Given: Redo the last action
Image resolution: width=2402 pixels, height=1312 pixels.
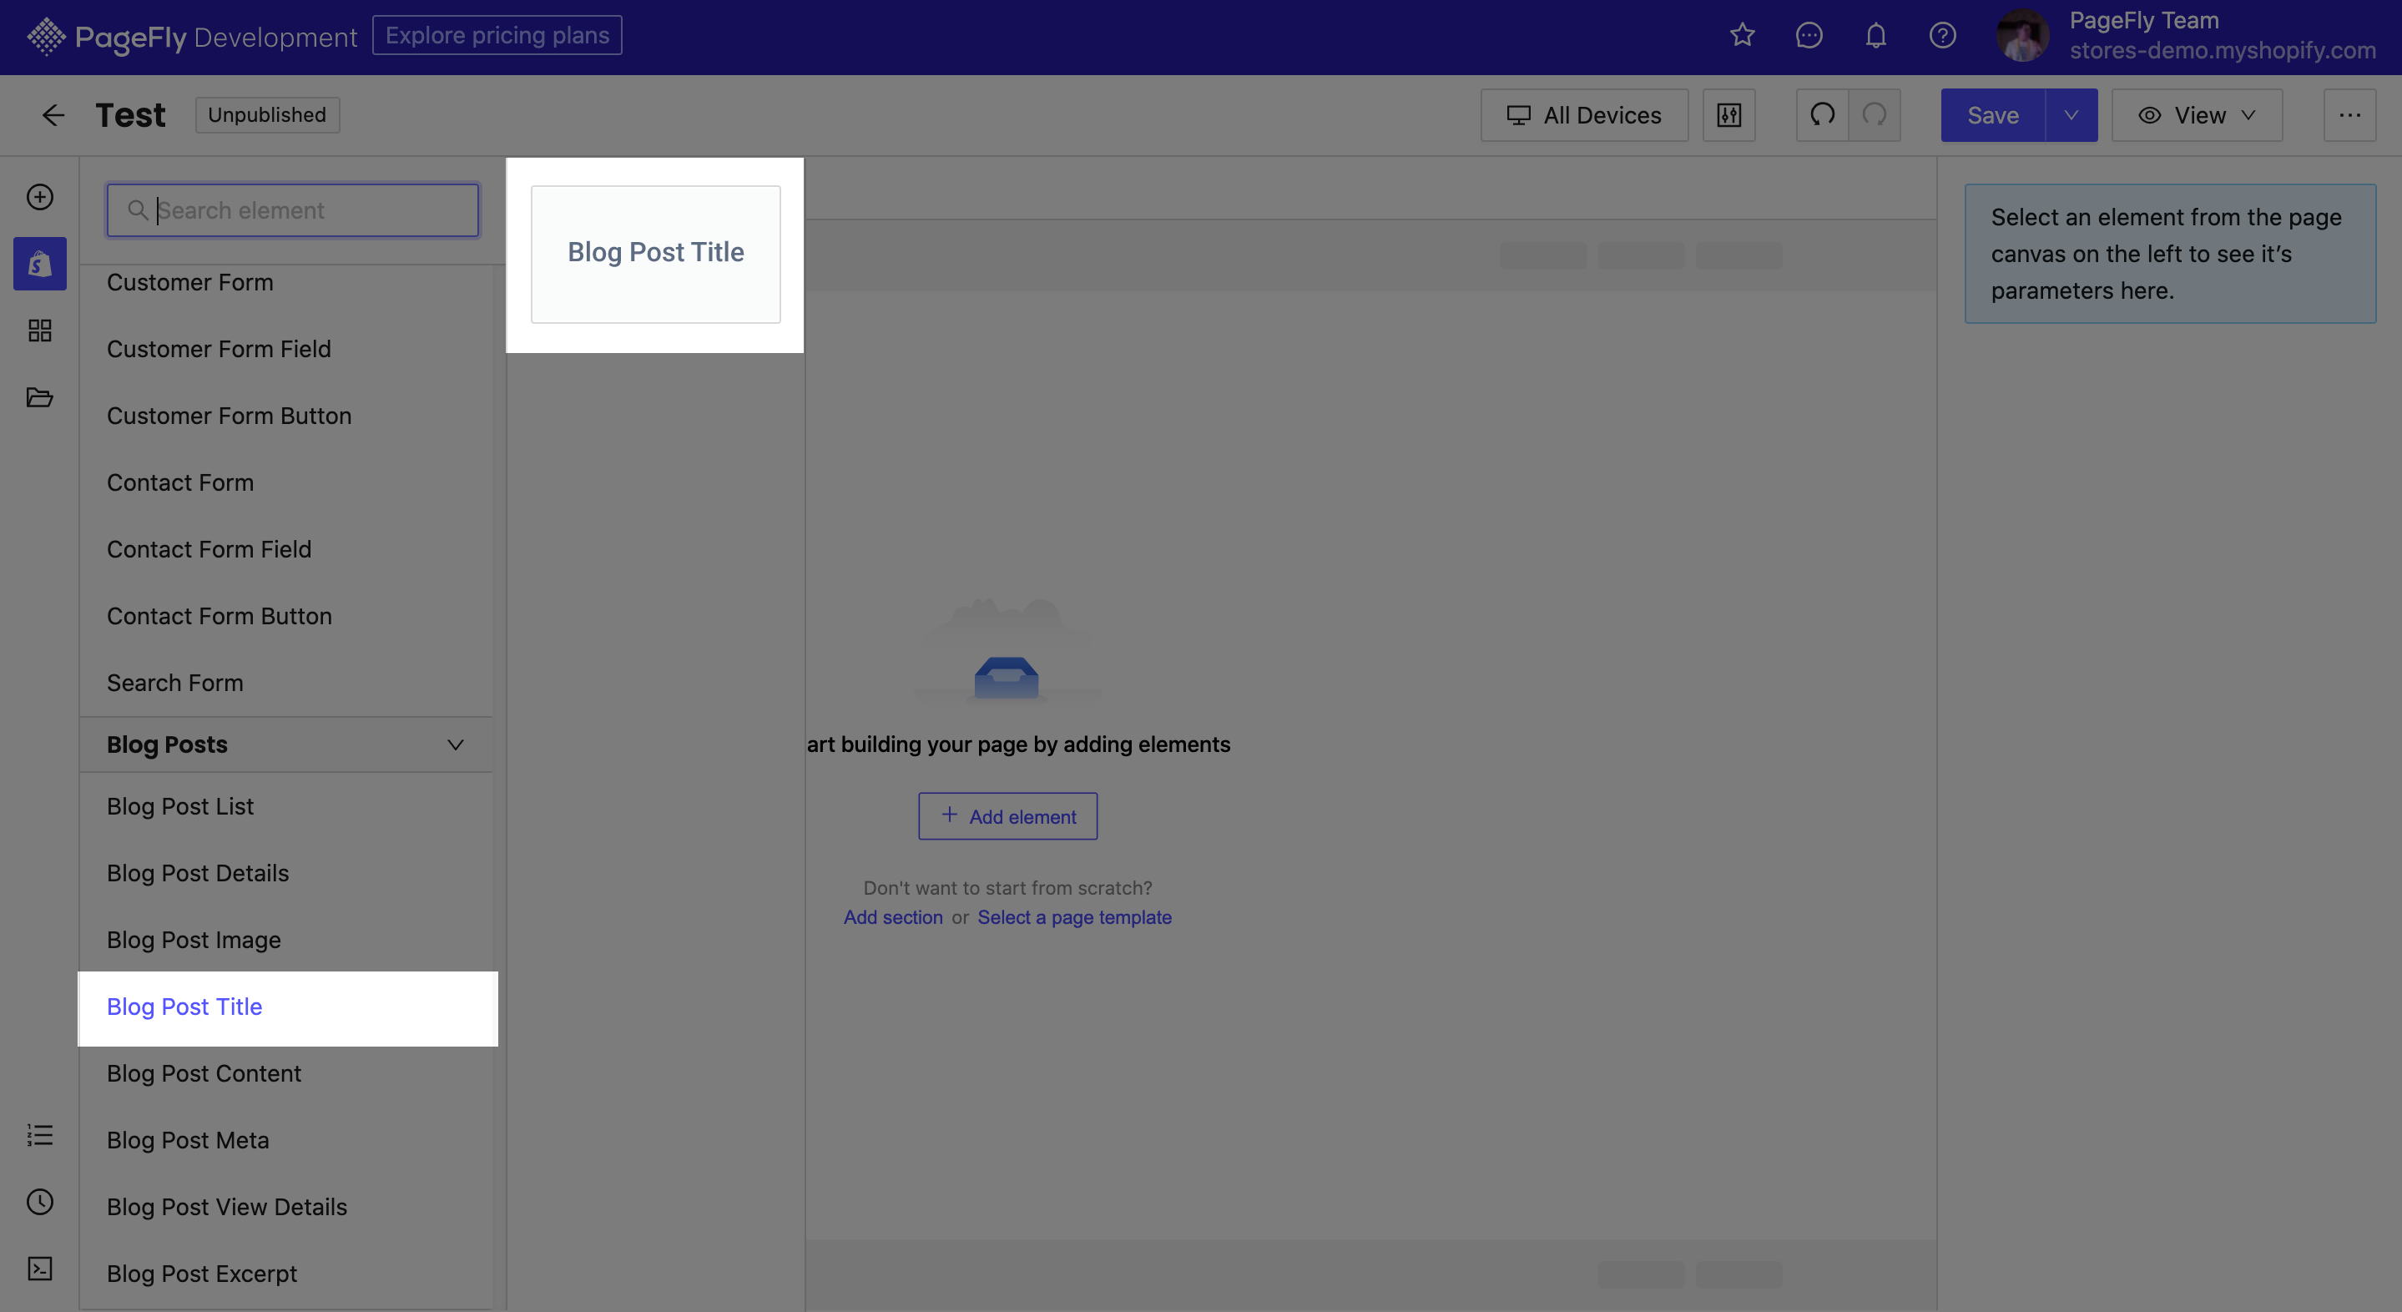Looking at the screenshot, I should (x=1875, y=114).
